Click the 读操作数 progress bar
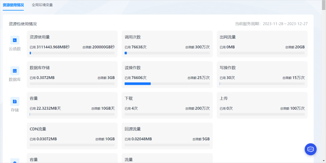This screenshot has height=163, width=326. [x=167, y=84]
